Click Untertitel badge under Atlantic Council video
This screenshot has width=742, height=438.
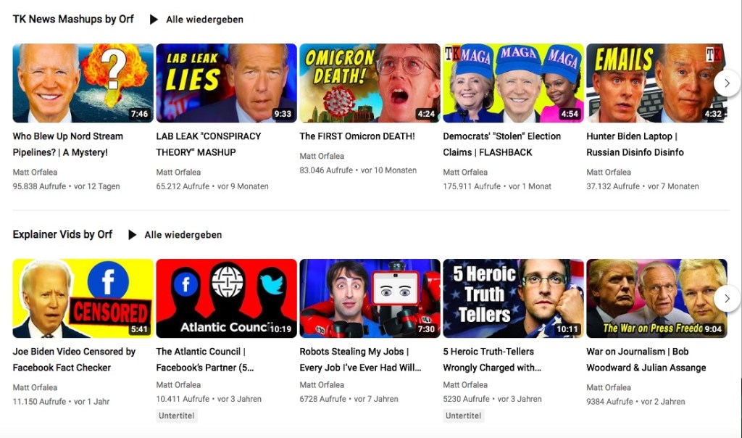coord(177,416)
